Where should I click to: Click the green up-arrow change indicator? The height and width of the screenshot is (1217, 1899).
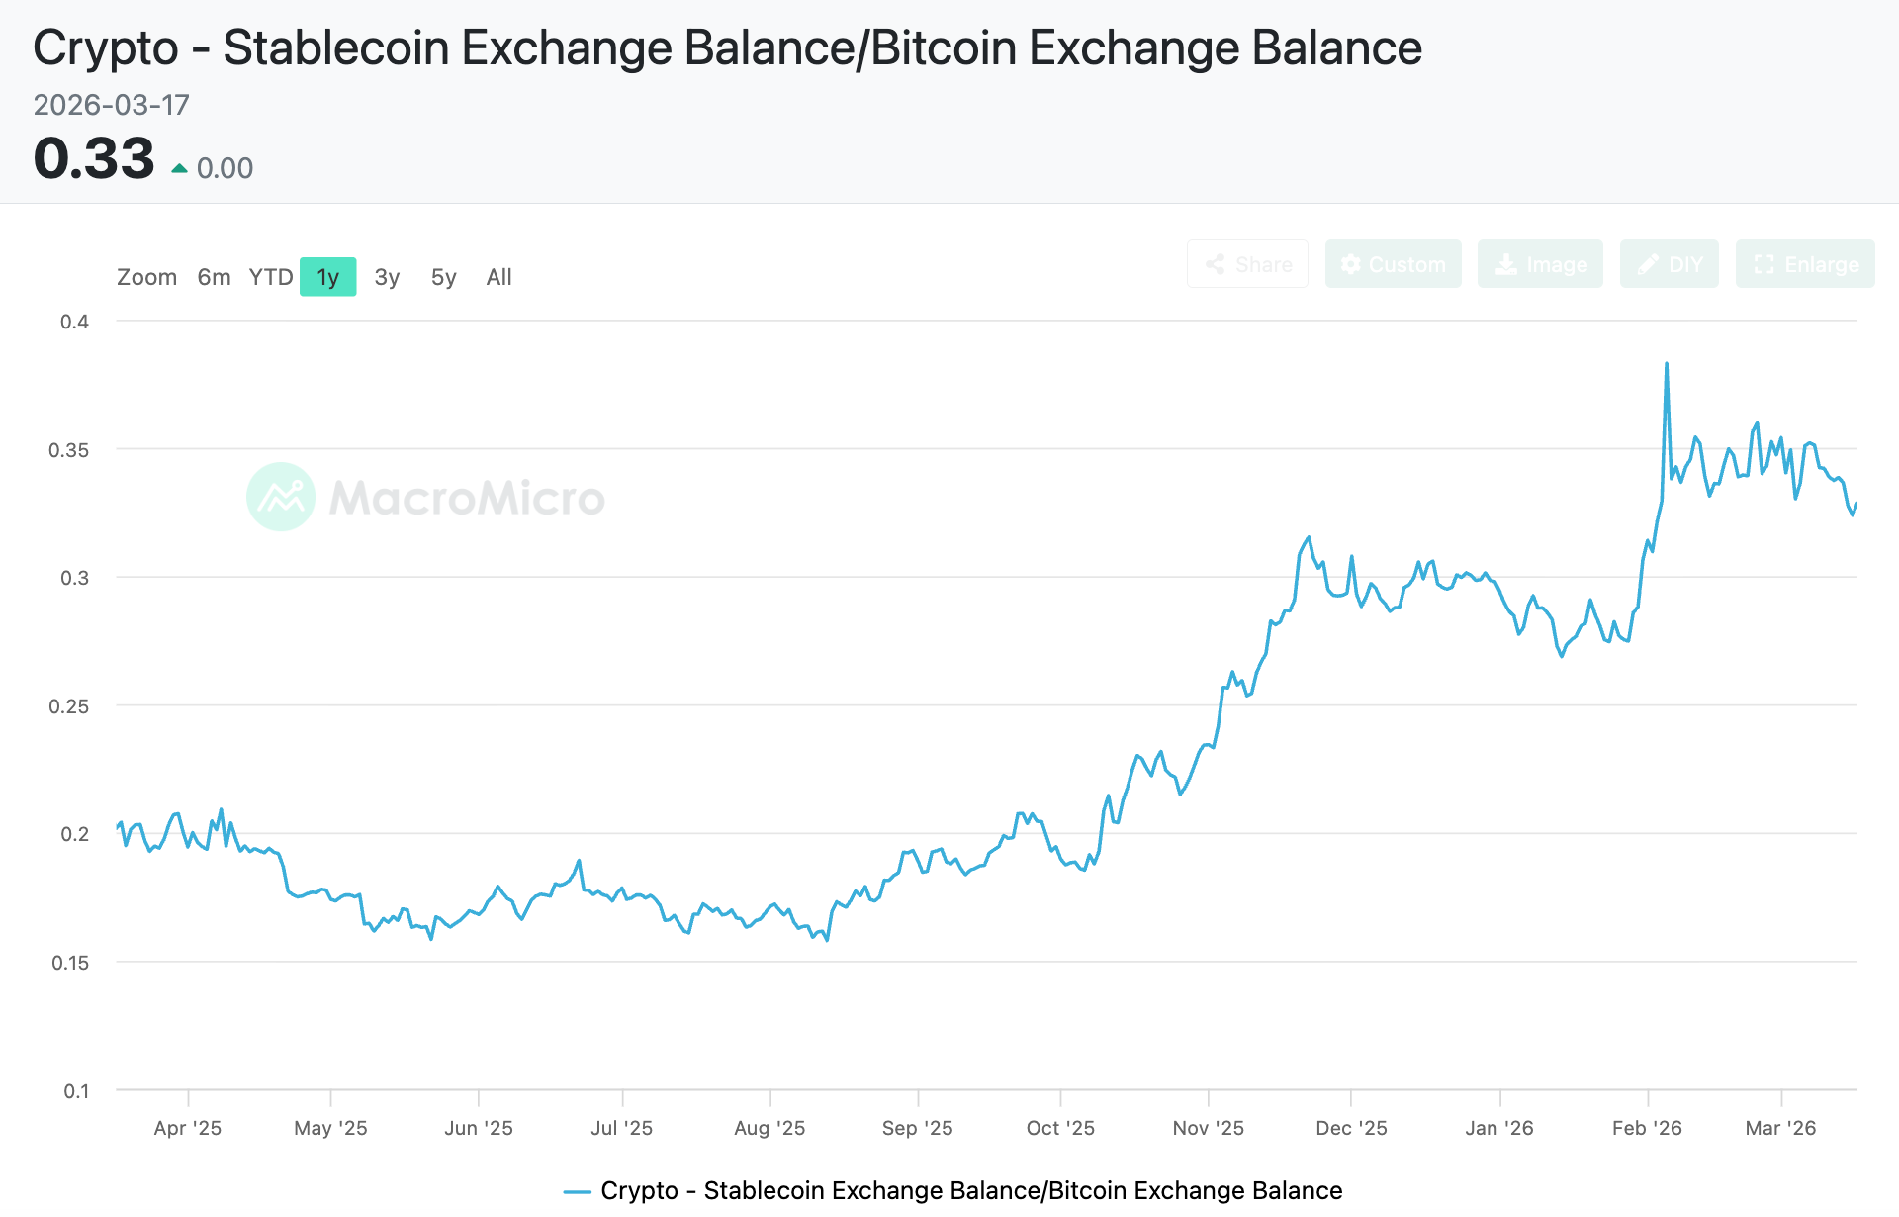tap(179, 169)
